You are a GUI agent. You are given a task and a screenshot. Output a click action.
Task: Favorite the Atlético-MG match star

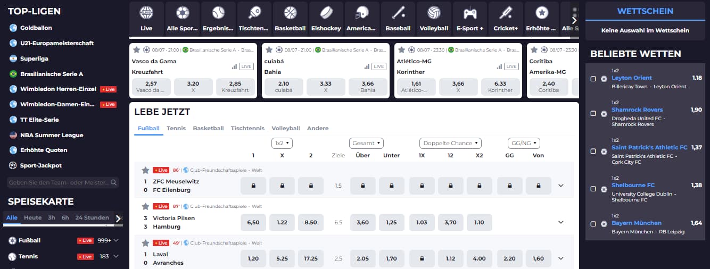(401, 50)
